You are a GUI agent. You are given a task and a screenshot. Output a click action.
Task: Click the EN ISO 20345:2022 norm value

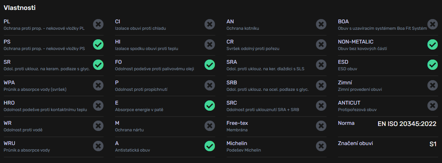pyautogui.click(x=407, y=124)
